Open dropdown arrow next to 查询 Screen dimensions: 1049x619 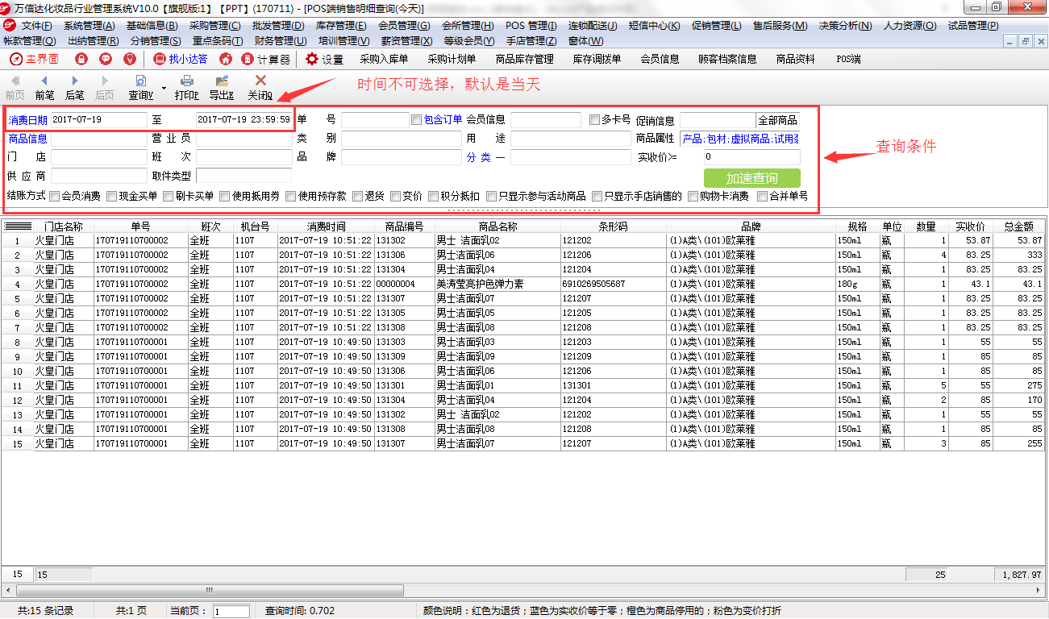164,87
